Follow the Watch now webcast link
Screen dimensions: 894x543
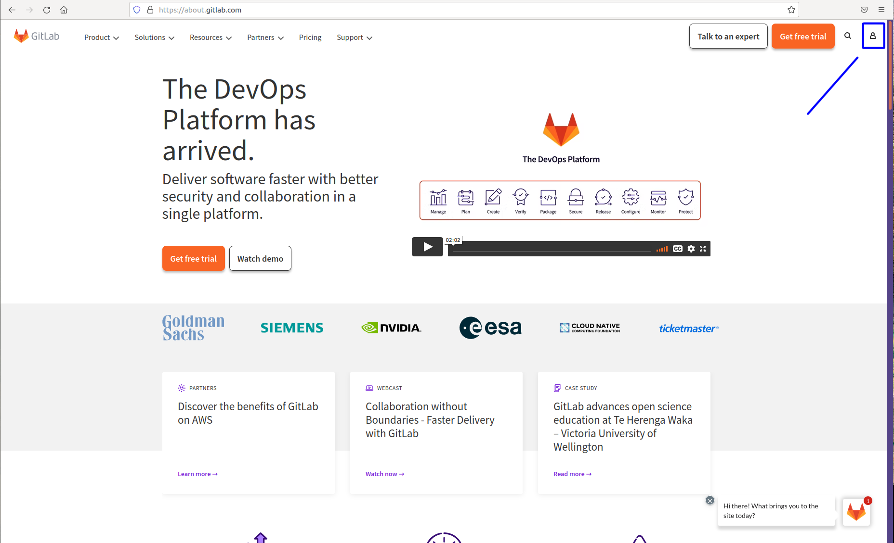point(384,474)
